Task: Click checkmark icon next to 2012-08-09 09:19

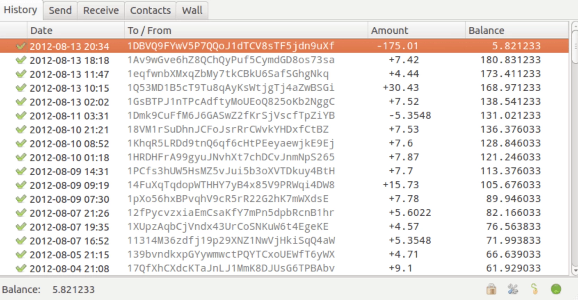Action: click(21, 185)
